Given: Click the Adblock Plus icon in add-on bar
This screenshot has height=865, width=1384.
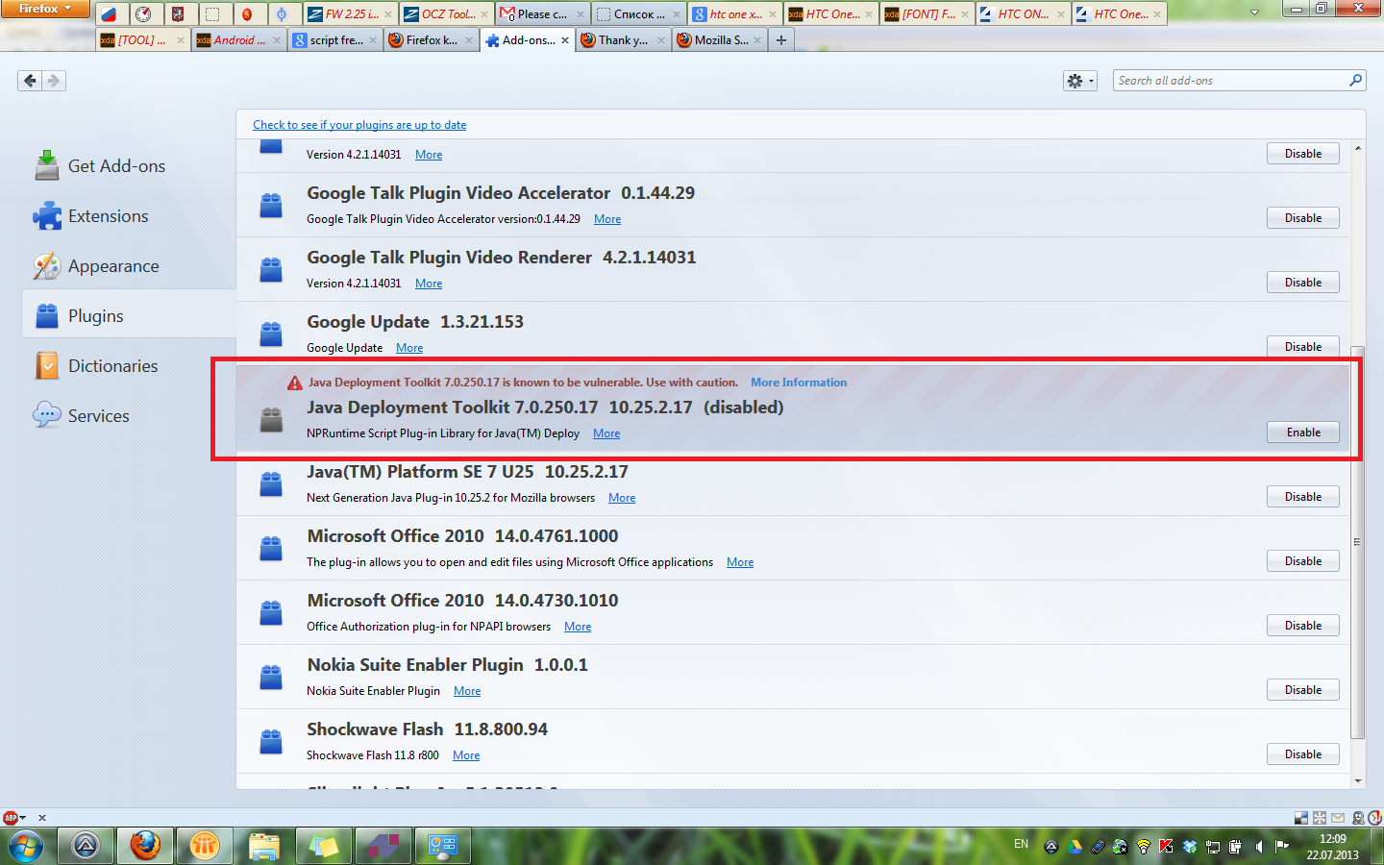Looking at the screenshot, I should pos(11,818).
